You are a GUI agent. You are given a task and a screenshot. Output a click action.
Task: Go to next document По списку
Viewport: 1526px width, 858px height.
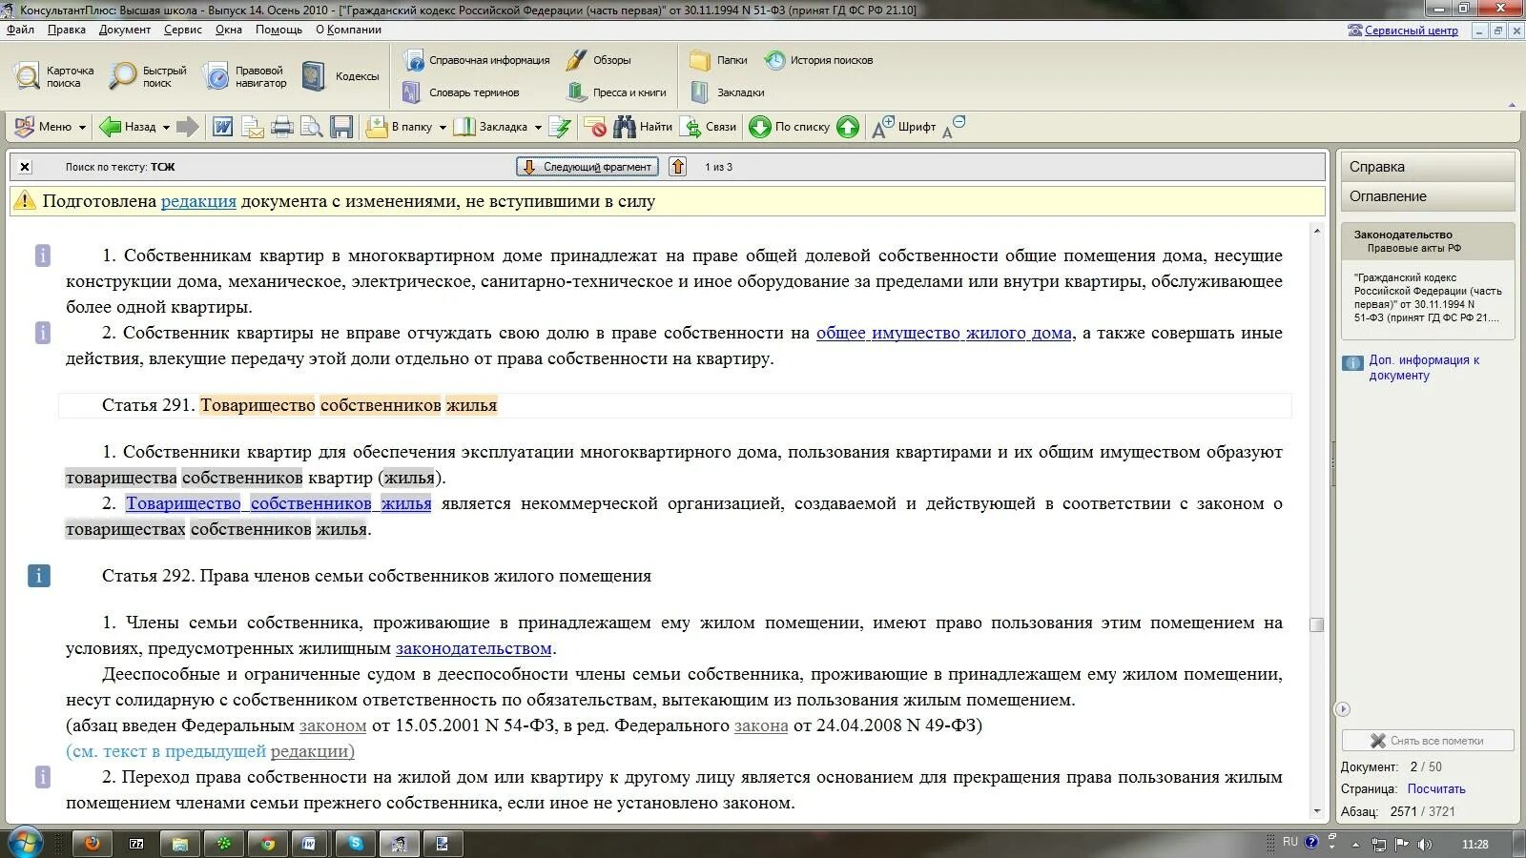[790, 127]
